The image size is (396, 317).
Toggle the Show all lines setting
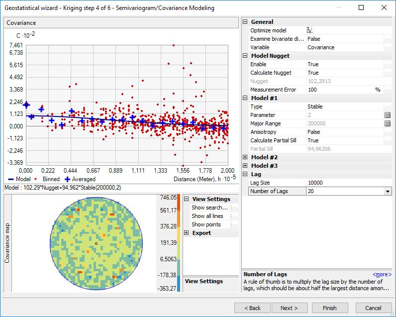pos(234,216)
